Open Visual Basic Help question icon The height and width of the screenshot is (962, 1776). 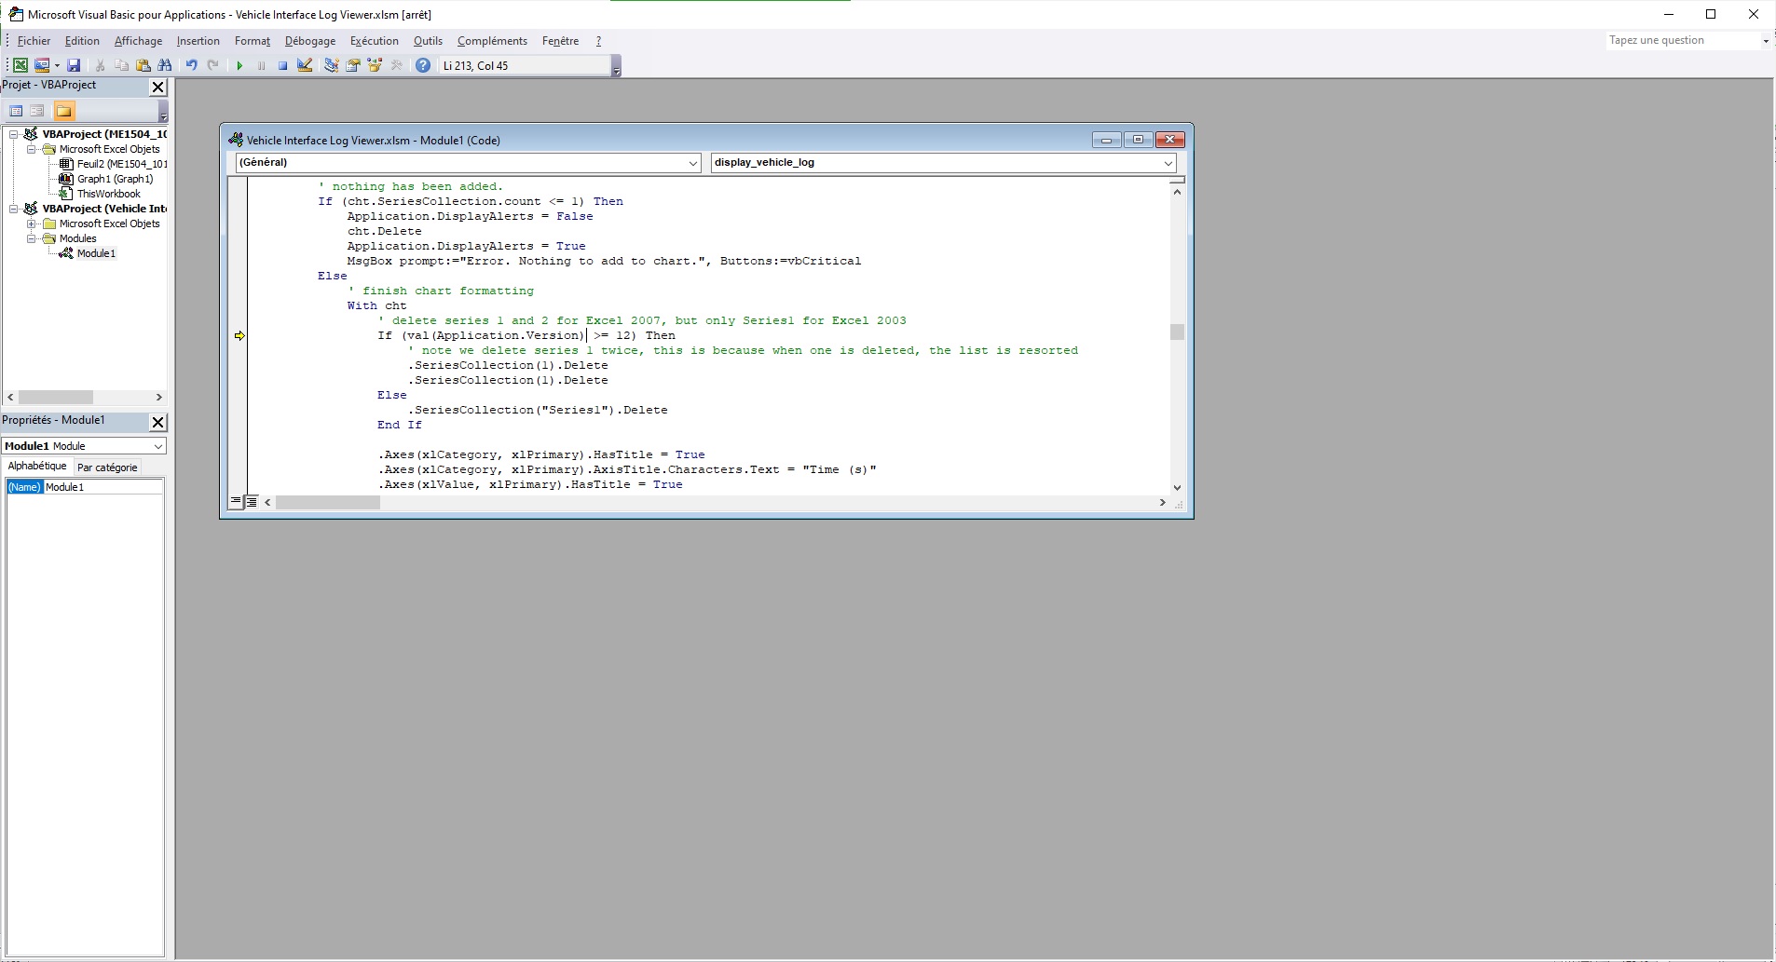click(x=423, y=65)
